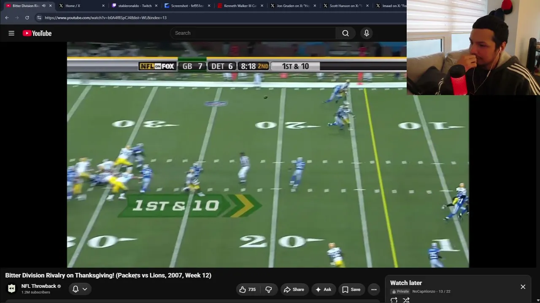Mute the Bitter Division Rivalry tab audio
This screenshot has height=303, width=540.
pyautogui.click(x=43, y=6)
